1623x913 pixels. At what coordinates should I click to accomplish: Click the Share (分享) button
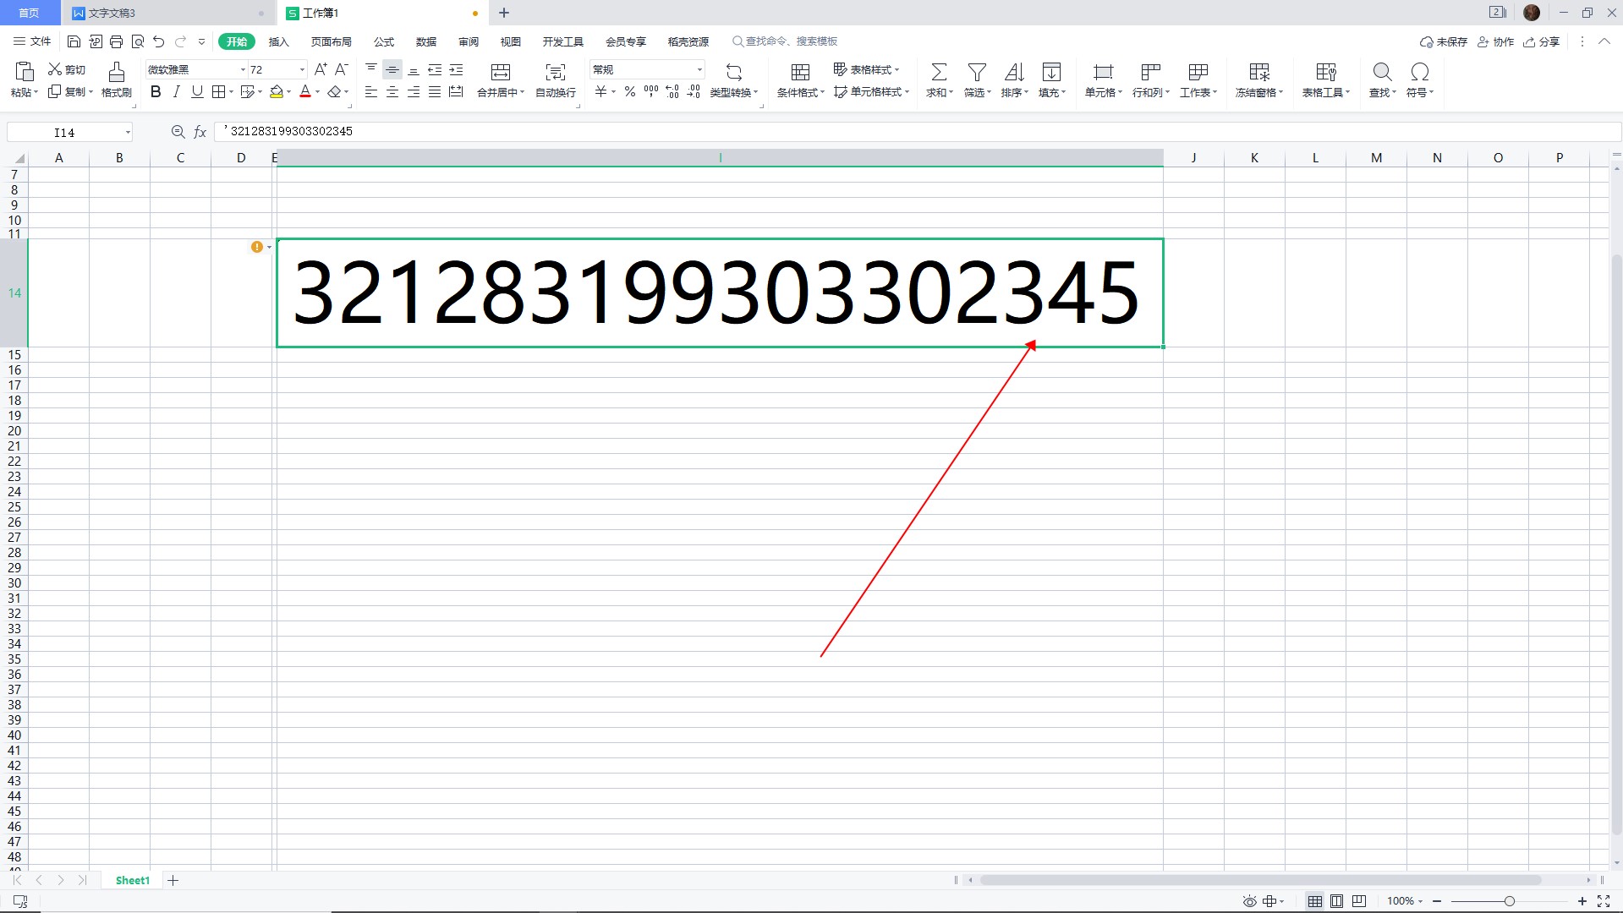point(1541,41)
